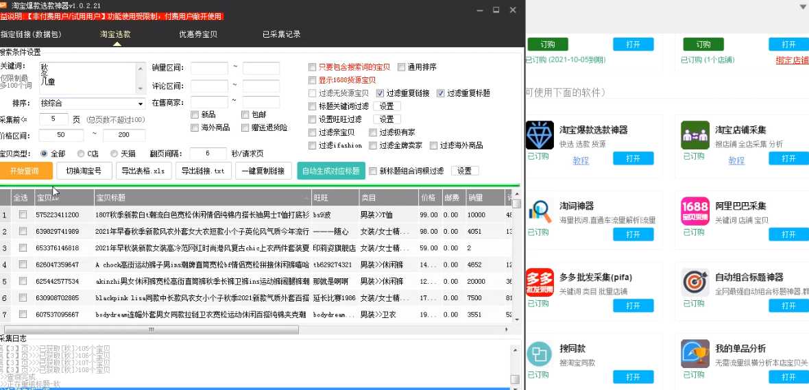
Task: Toggle 包邮 checkbox
Action: pyautogui.click(x=245, y=114)
